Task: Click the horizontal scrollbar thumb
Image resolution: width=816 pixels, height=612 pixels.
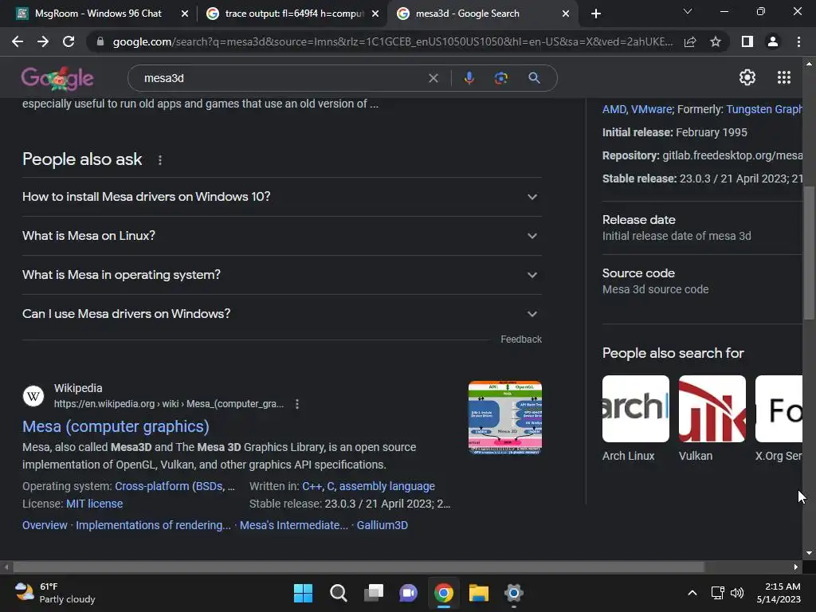Action: coord(359,567)
